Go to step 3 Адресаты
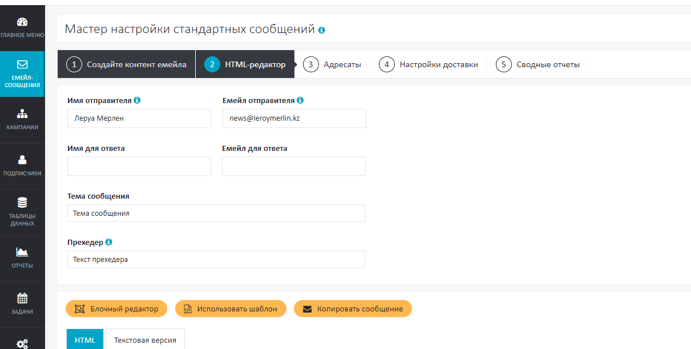 (x=334, y=64)
